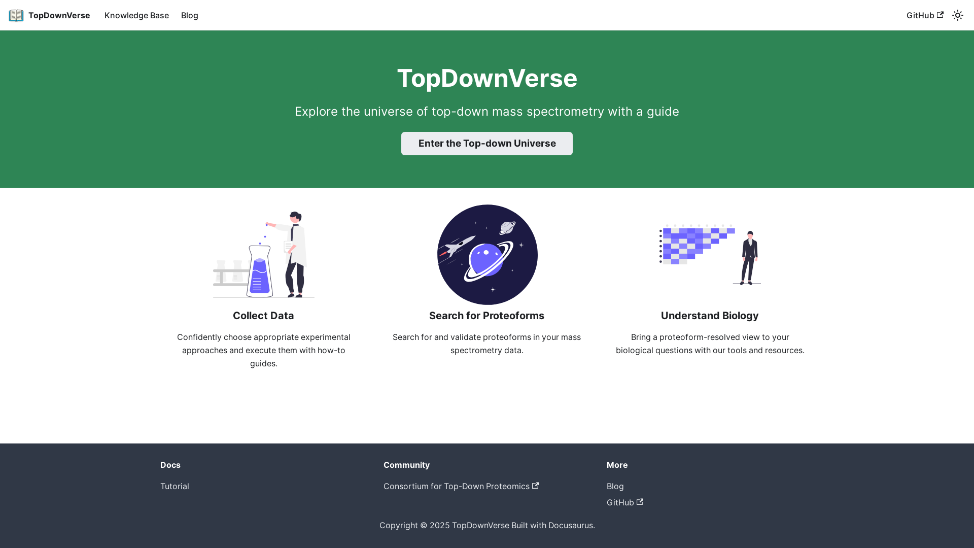
Task: Click the 'Confidently choose appropriate experimental' description
Action: click(x=264, y=350)
